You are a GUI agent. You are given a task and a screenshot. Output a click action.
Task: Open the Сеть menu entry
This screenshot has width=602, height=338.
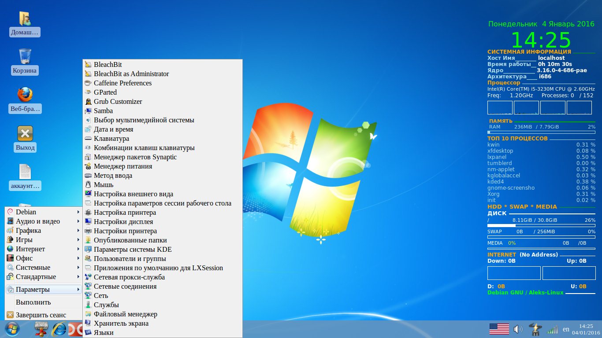pyautogui.click(x=163, y=295)
